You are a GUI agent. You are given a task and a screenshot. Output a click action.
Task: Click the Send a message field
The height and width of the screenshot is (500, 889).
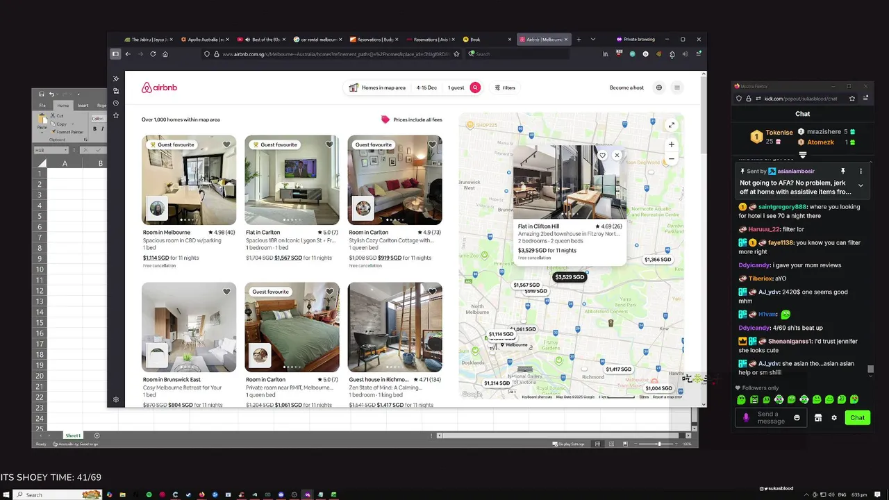point(771,417)
